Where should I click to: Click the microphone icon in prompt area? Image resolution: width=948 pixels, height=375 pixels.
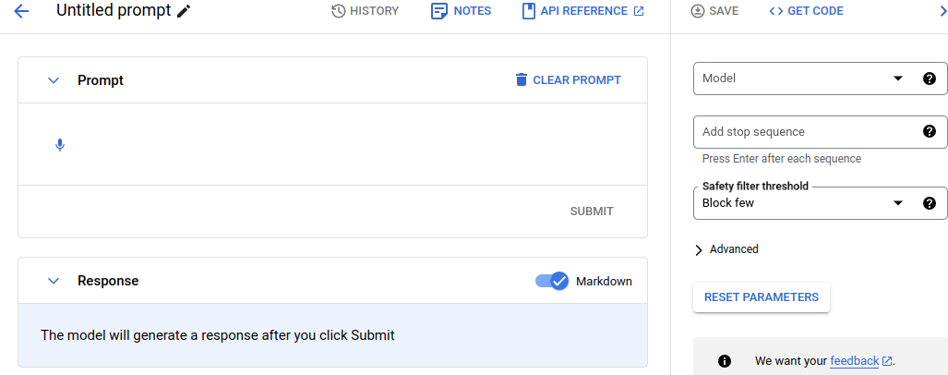tap(60, 145)
